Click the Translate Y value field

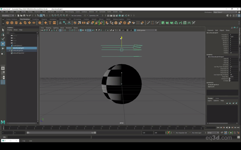tap(234, 37)
